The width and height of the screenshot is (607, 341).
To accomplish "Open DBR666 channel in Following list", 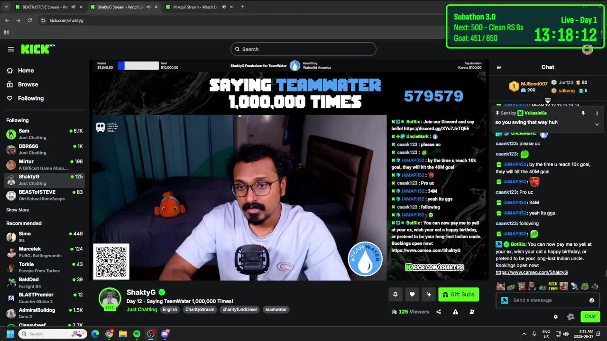I will pos(45,149).
